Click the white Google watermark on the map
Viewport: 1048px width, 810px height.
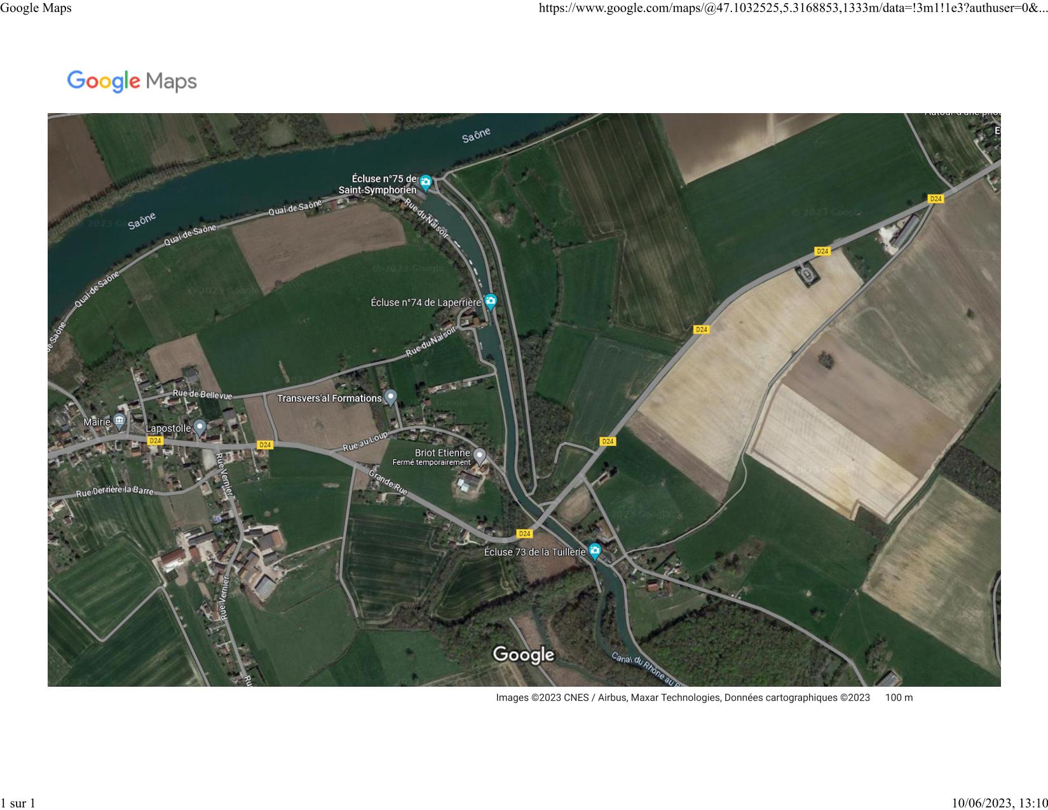pyautogui.click(x=524, y=654)
